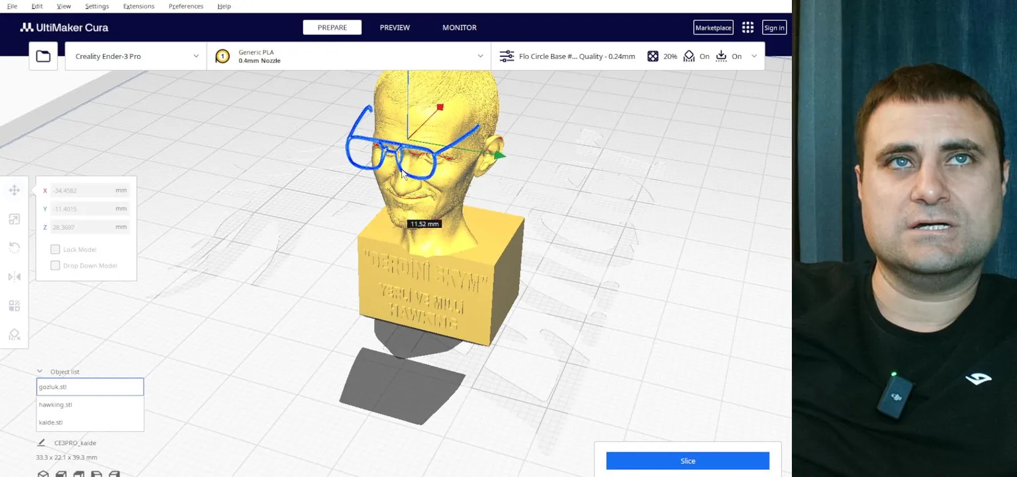The height and width of the screenshot is (477, 1017).
Task: Click the adhesion On icon
Action: (x=721, y=56)
